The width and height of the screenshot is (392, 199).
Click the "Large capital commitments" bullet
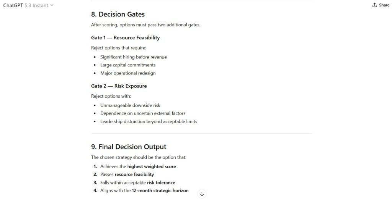(128, 65)
